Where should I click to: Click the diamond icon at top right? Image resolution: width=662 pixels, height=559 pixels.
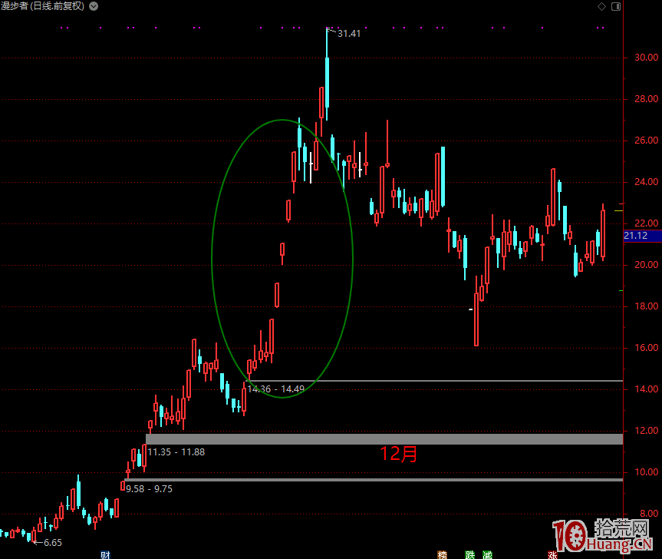pos(601,6)
